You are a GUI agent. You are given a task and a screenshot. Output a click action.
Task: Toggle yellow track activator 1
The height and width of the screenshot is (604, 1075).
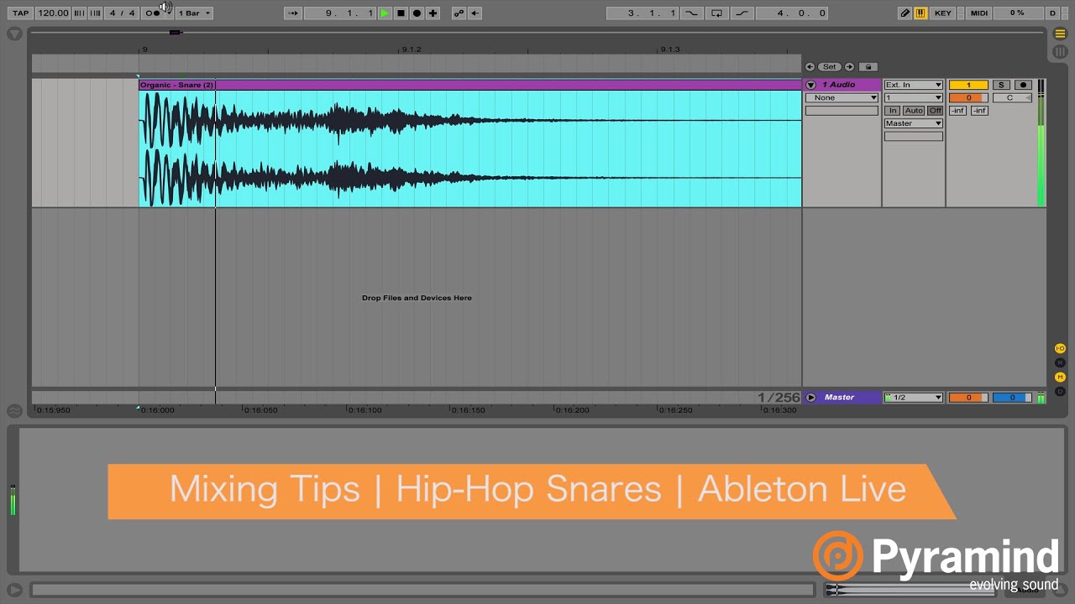(x=968, y=85)
